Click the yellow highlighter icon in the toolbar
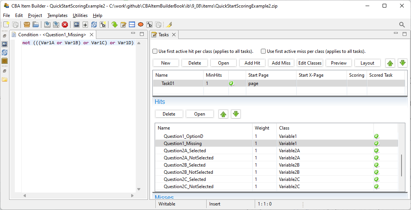411x210 pixels. pyautogui.click(x=169, y=25)
